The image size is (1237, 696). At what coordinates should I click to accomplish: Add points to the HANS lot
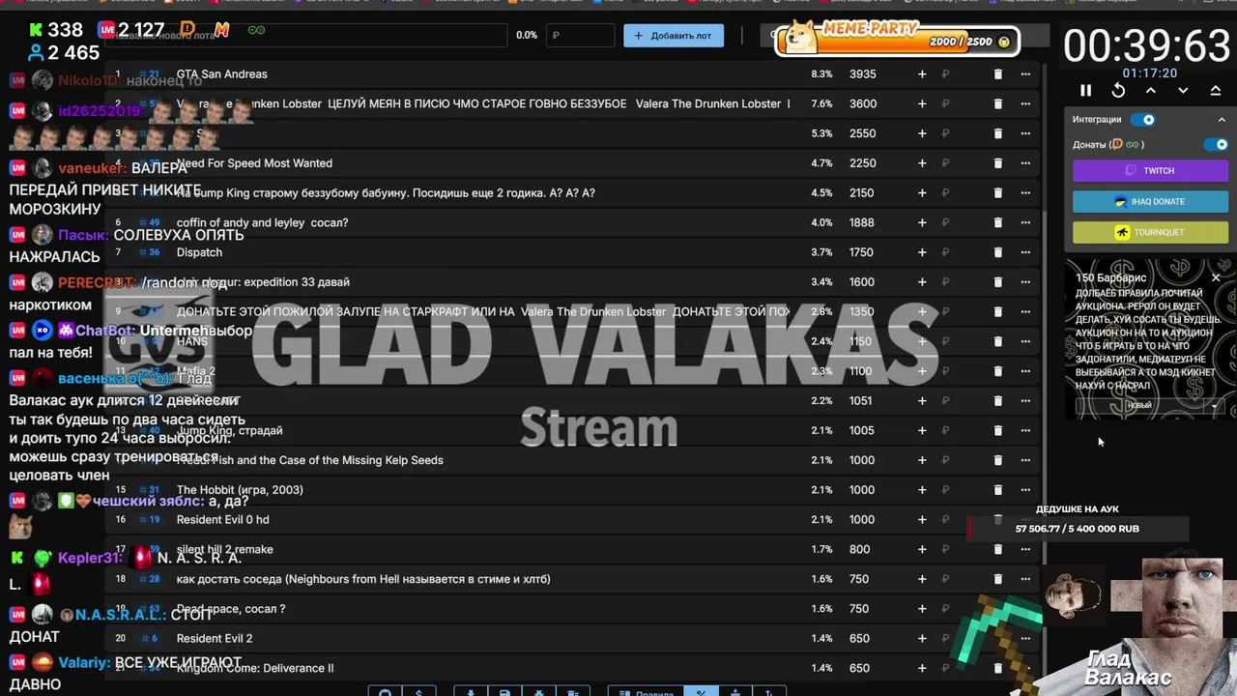922,341
